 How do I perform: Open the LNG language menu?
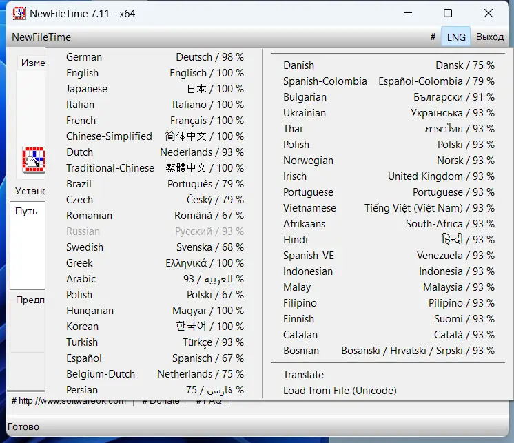(x=456, y=37)
